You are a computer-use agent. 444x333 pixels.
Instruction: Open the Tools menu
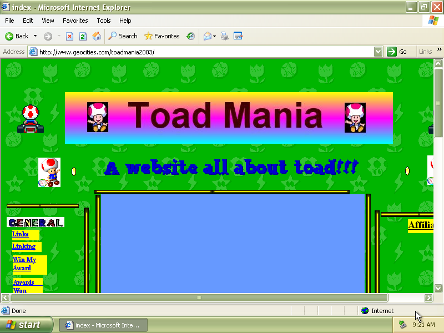(104, 21)
